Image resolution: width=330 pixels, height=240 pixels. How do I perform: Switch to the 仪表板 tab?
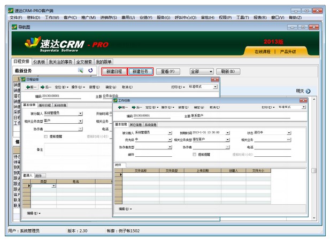39,62
